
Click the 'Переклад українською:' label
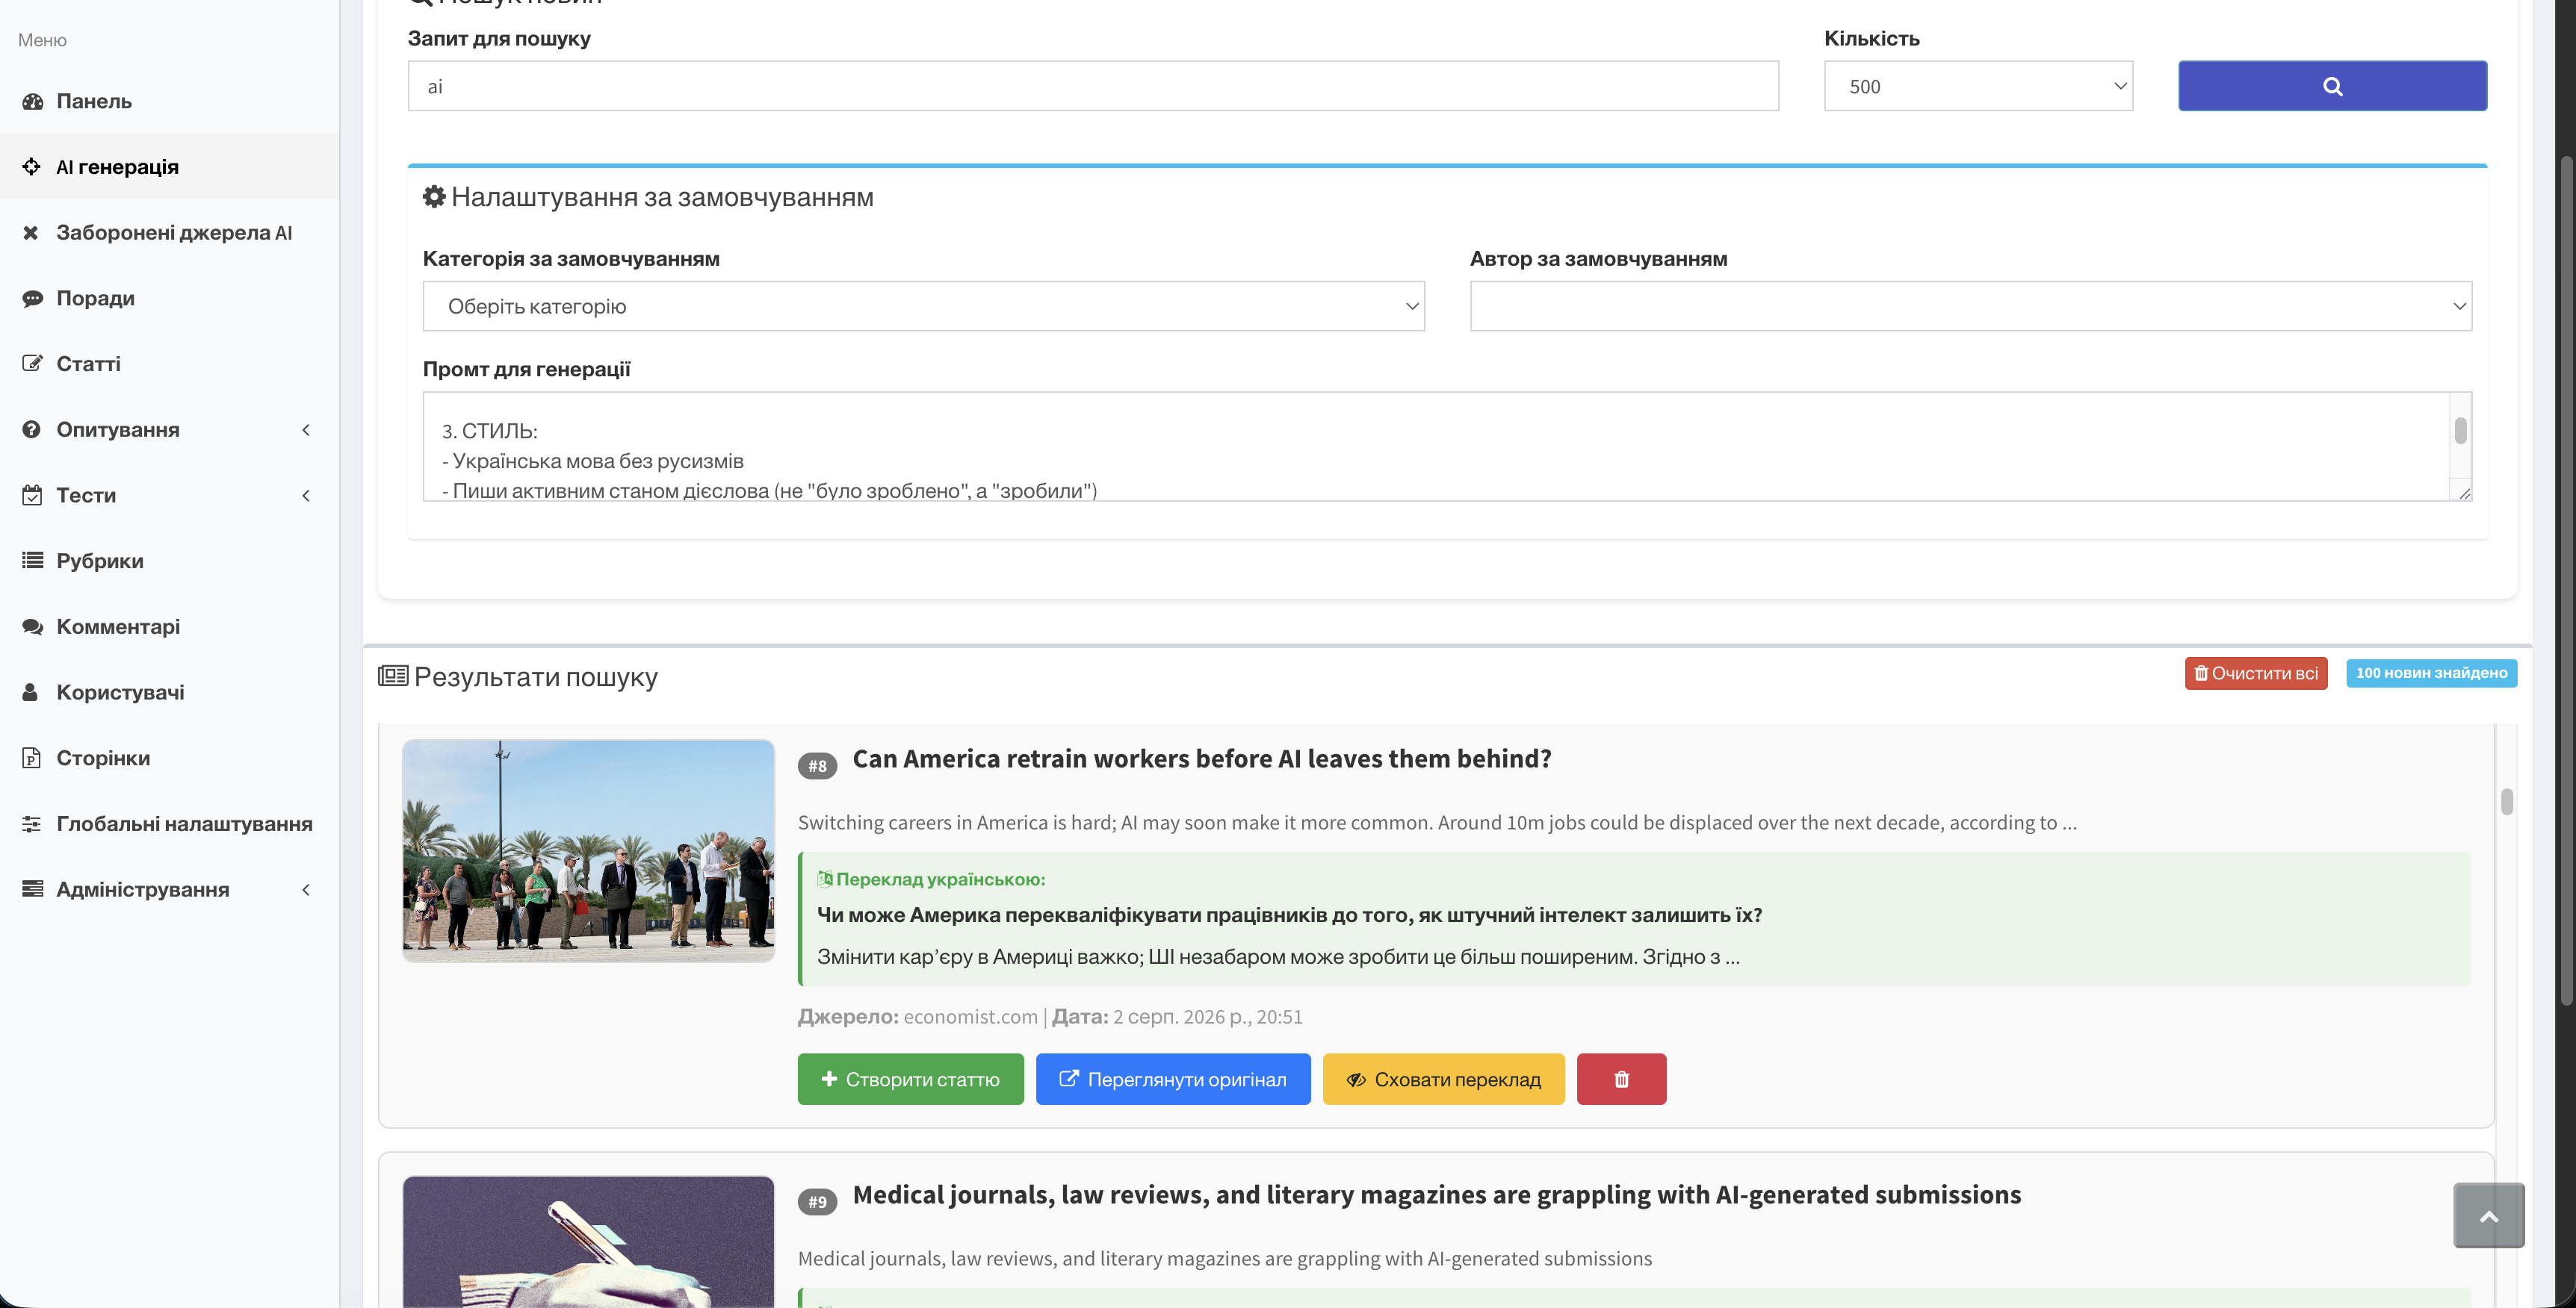pos(931,879)
